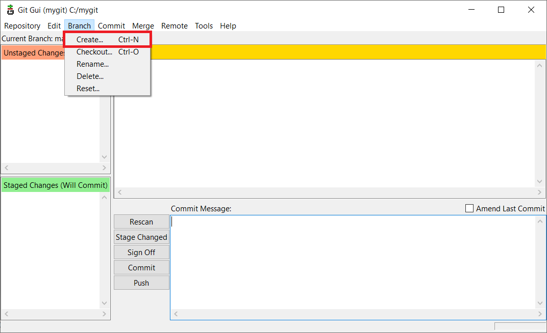Choose Checkout... in the Branch menu
This screenshot has height=333, width=547.
pos(94,52)
